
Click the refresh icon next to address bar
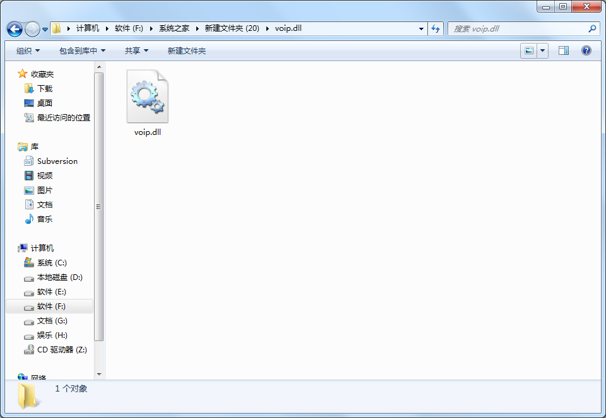point(436,28)
